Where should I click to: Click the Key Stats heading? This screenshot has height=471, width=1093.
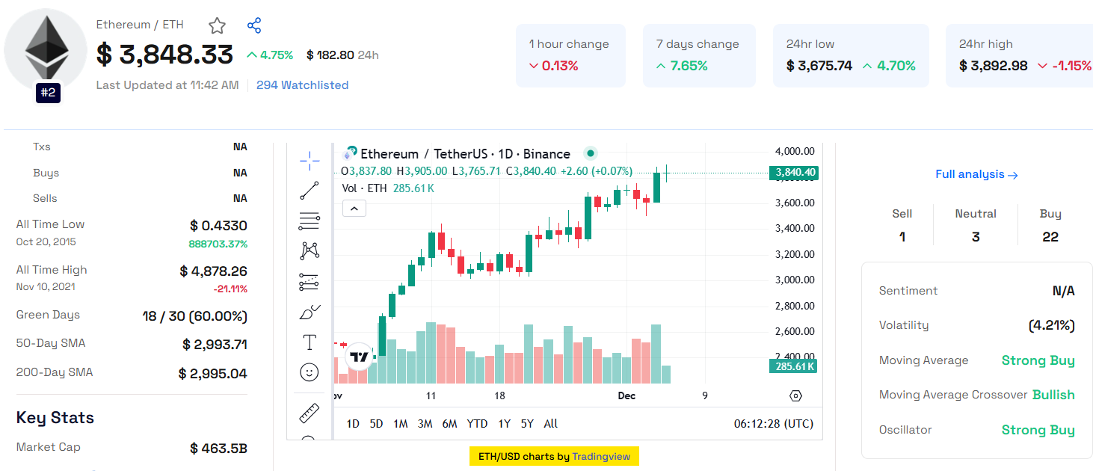point(55,418)
